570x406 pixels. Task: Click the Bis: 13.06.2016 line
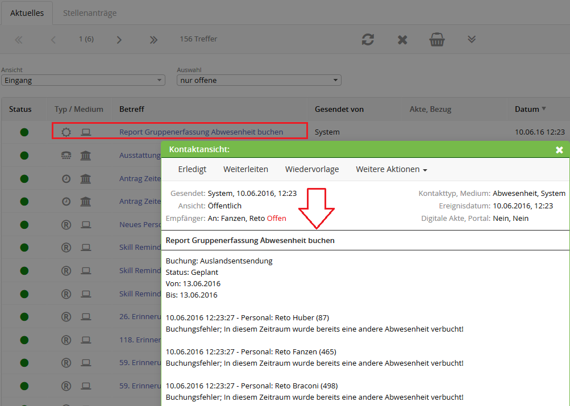coord(192,295)
